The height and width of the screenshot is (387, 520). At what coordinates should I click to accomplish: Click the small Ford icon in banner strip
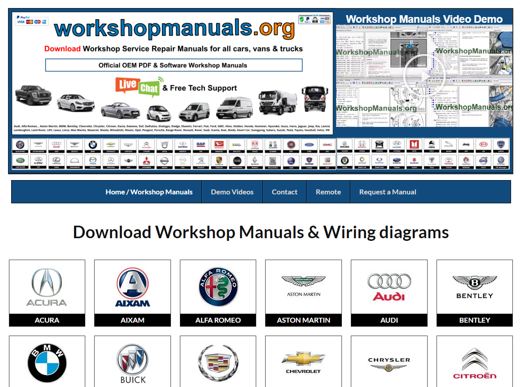coord(309,146)
